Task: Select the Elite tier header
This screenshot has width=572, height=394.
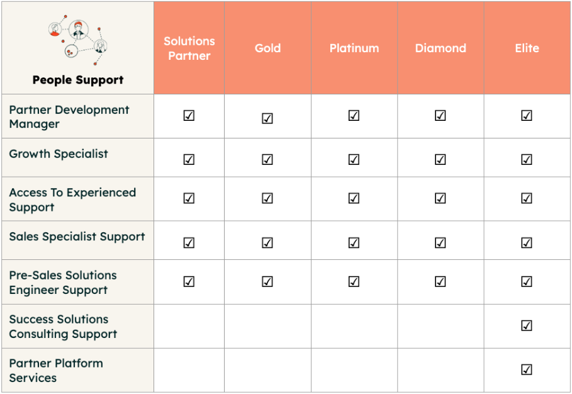Action: click(x=527, y=48)
